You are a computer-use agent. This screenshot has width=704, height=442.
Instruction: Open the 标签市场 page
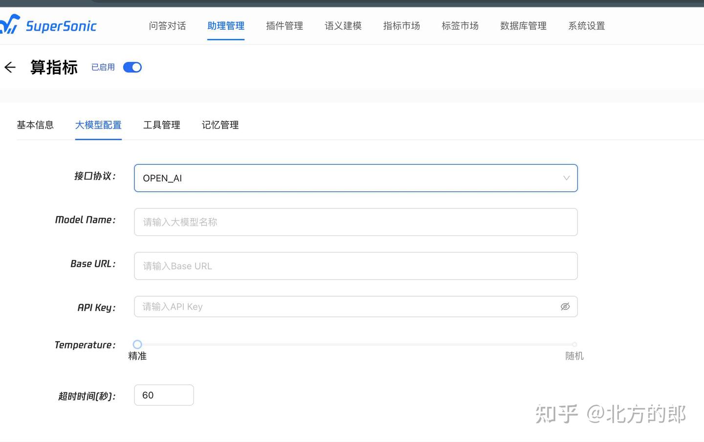(x=460, y=26)
